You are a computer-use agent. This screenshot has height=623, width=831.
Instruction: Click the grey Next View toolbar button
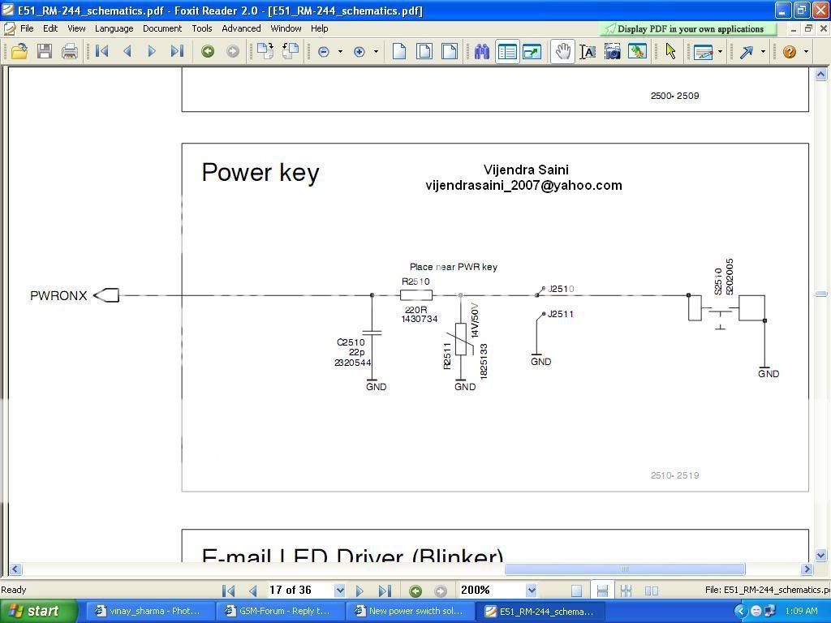tap(233, 51)
